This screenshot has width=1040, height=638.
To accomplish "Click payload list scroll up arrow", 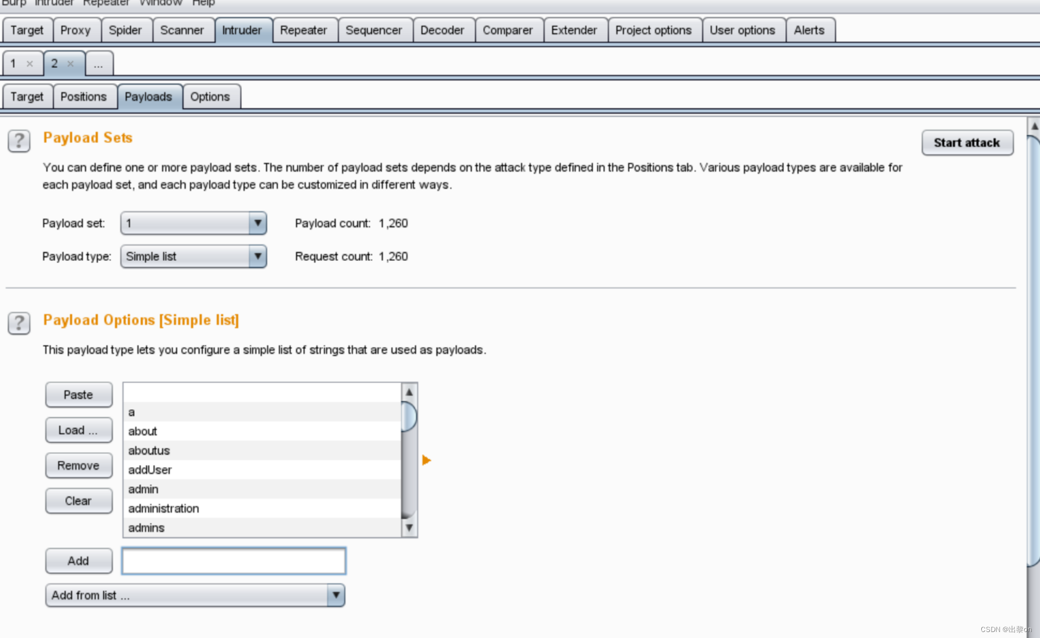I will coord(409,392).
